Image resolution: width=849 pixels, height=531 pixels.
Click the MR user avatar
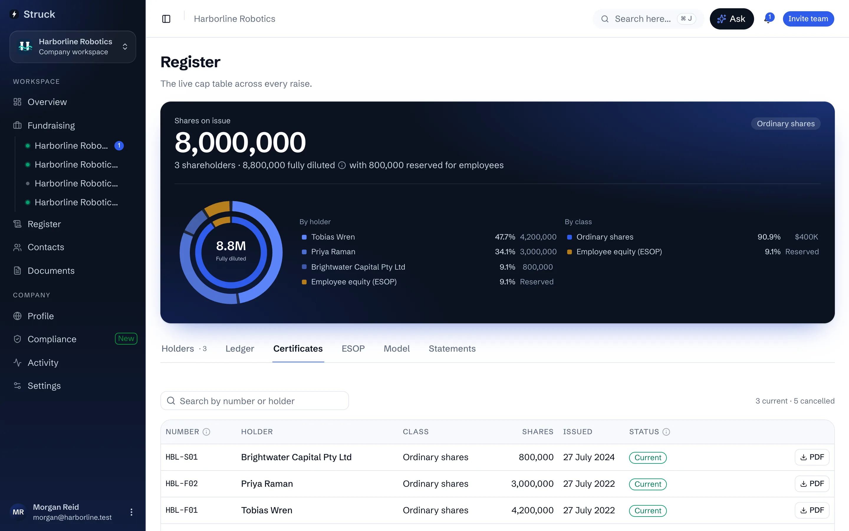tap(18, 512)
